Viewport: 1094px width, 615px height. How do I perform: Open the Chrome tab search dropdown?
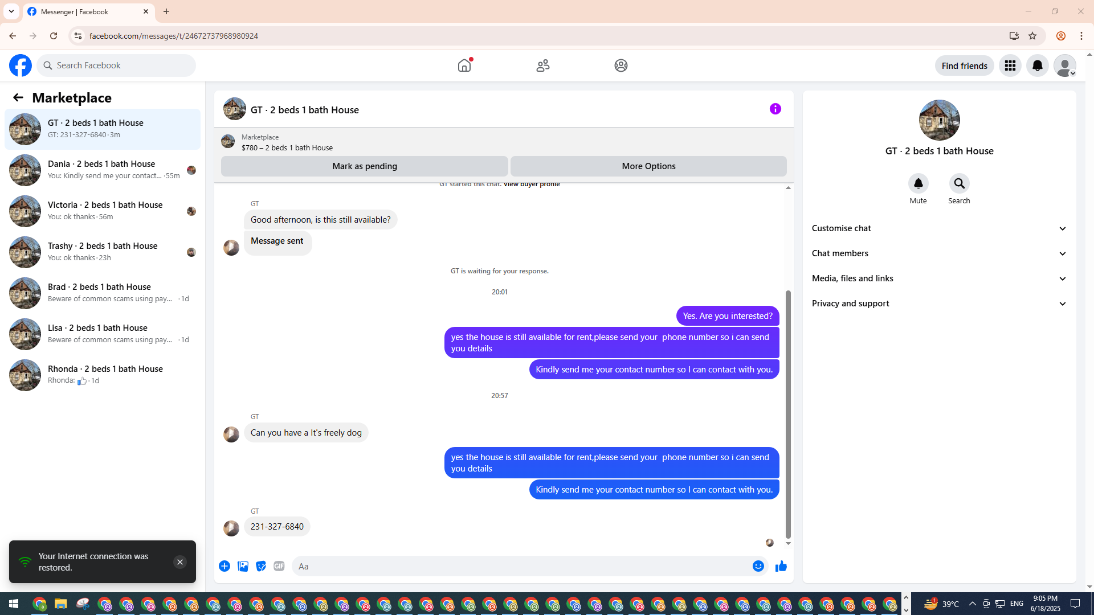point(11,11)
